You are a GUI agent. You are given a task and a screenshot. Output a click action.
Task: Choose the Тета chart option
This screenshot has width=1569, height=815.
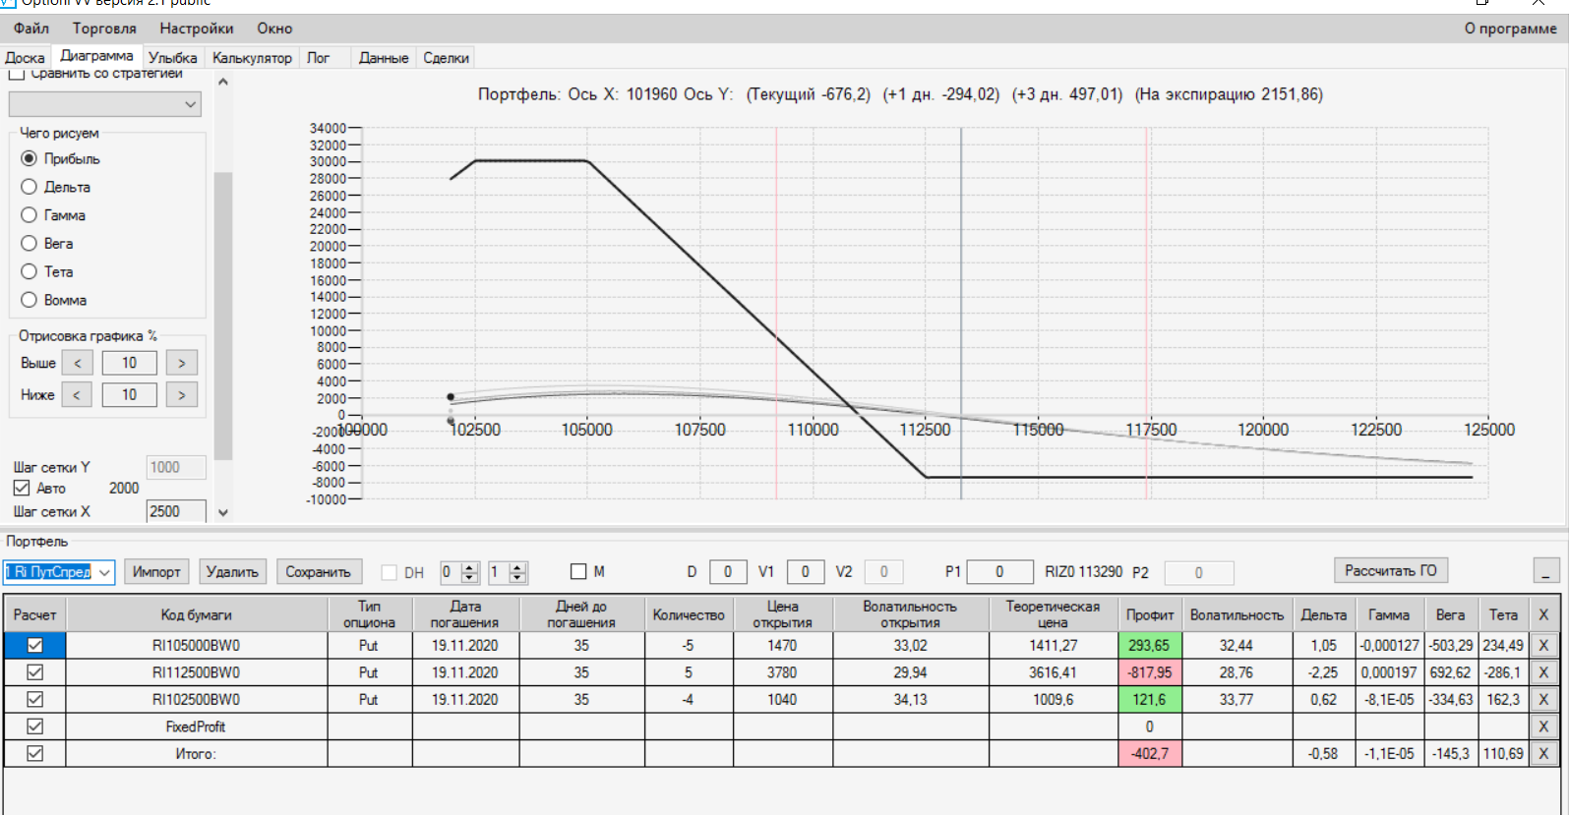pos(29,271)
